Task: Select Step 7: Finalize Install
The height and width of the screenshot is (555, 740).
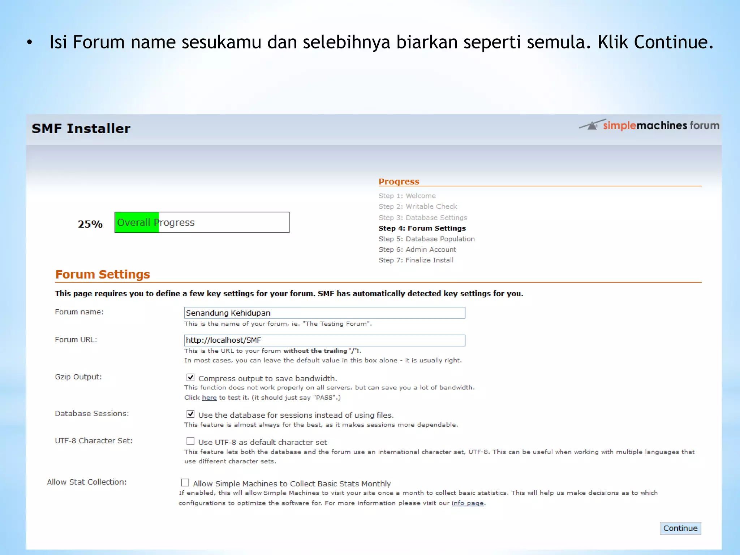Action: [416, 260]
